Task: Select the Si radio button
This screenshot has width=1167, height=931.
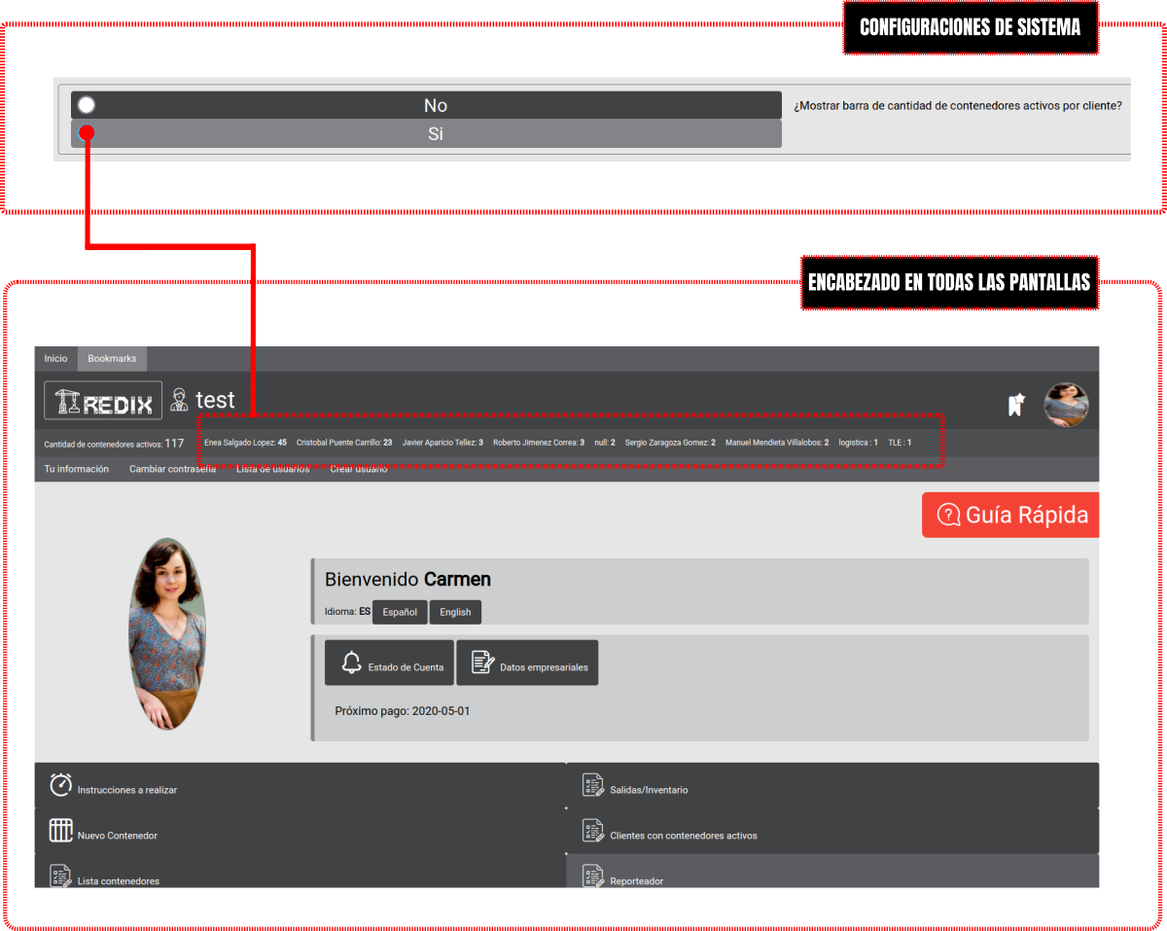Action: [x=87, y=133]
